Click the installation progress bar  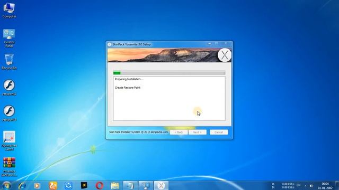pos(169,73)
